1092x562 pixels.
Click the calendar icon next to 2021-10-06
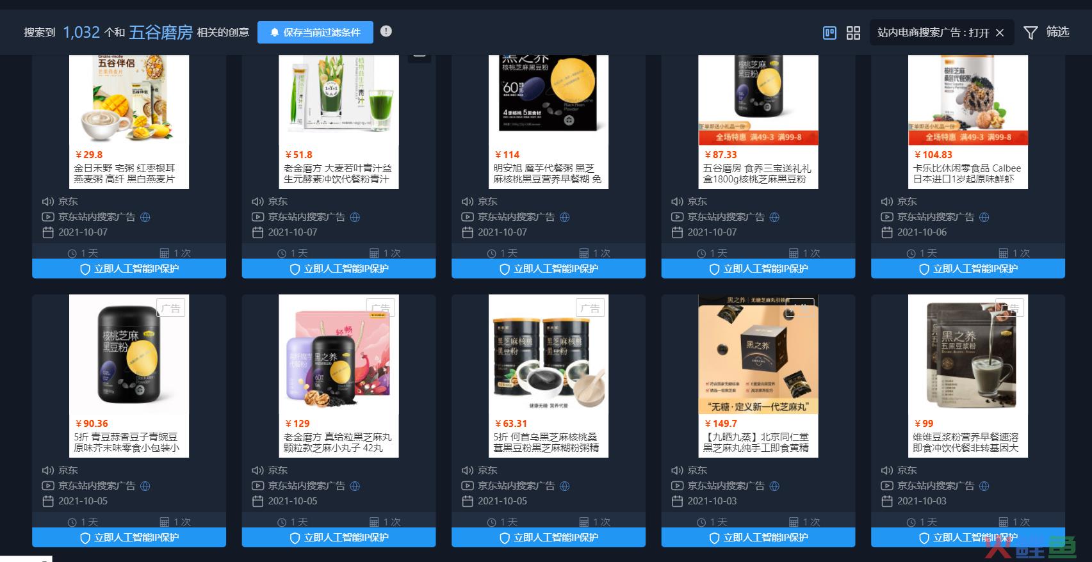click(x=887, y=232)
